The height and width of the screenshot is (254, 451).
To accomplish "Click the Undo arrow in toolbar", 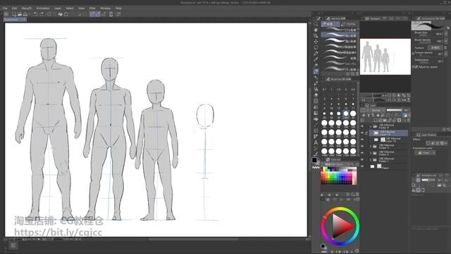I will click(36, 14).
